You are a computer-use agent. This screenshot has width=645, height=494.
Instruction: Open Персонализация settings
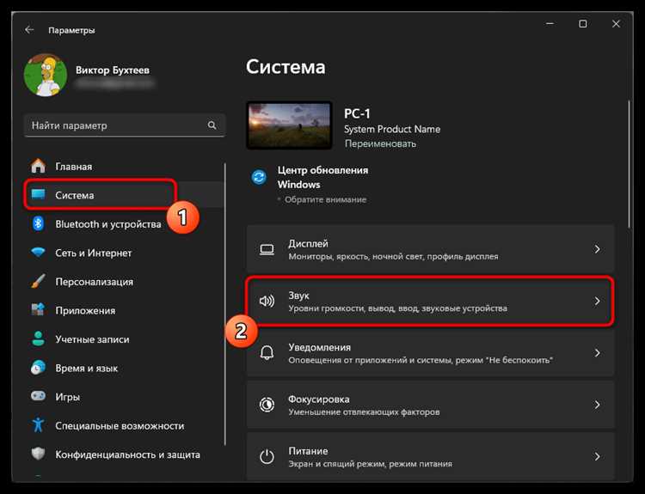[x=124, y=282]
